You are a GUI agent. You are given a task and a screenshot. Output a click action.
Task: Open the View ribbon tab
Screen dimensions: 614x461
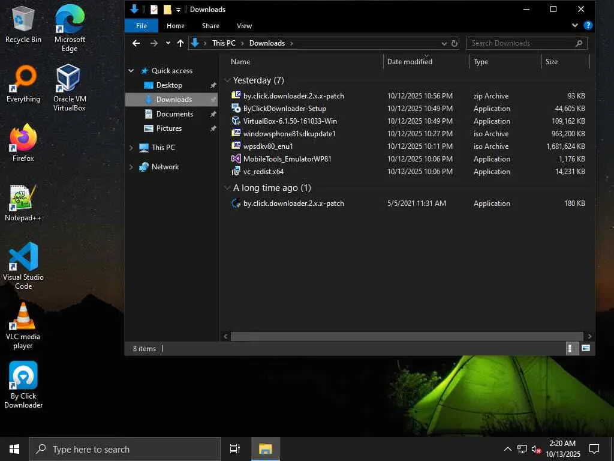tap(245, 26)
